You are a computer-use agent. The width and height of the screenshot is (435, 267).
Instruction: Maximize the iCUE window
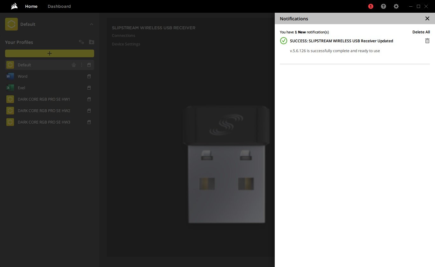418,6
